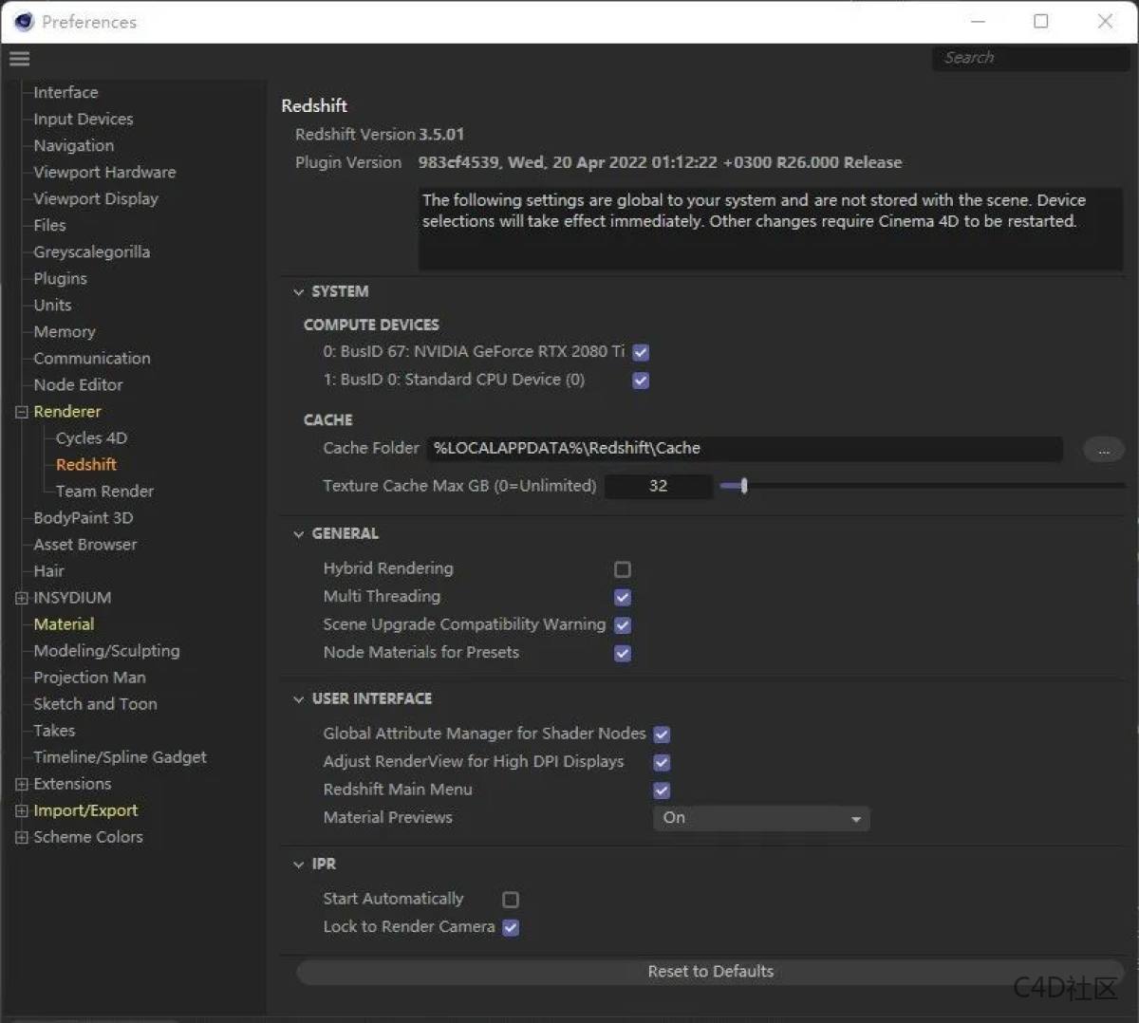Viewport: 1139px width, 1023px height.
Task: Click Reset to Defaults button
Action: (710, 972)
